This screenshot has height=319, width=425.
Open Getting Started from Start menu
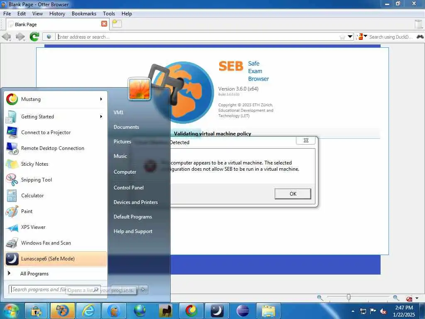[56, 117]
